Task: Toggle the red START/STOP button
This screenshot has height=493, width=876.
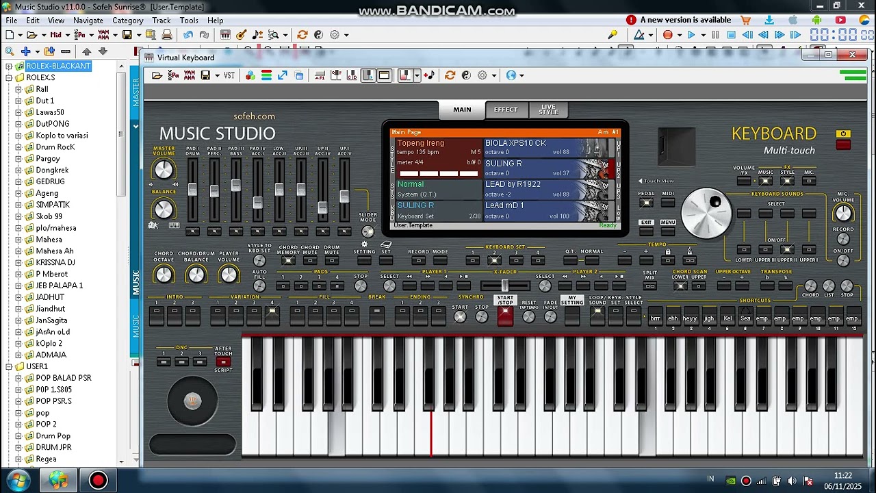Action: [505, 316]
